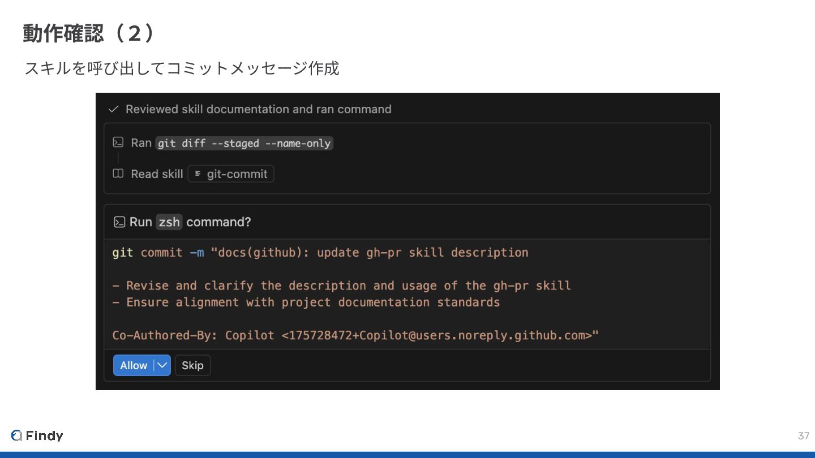Click the zsh label chip
This screenshot has height=458, width=815.
point(169,222)
